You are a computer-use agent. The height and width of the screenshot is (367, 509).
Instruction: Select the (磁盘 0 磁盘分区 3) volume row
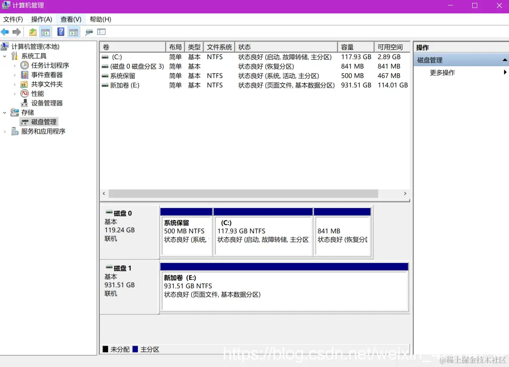coord(255,67)
